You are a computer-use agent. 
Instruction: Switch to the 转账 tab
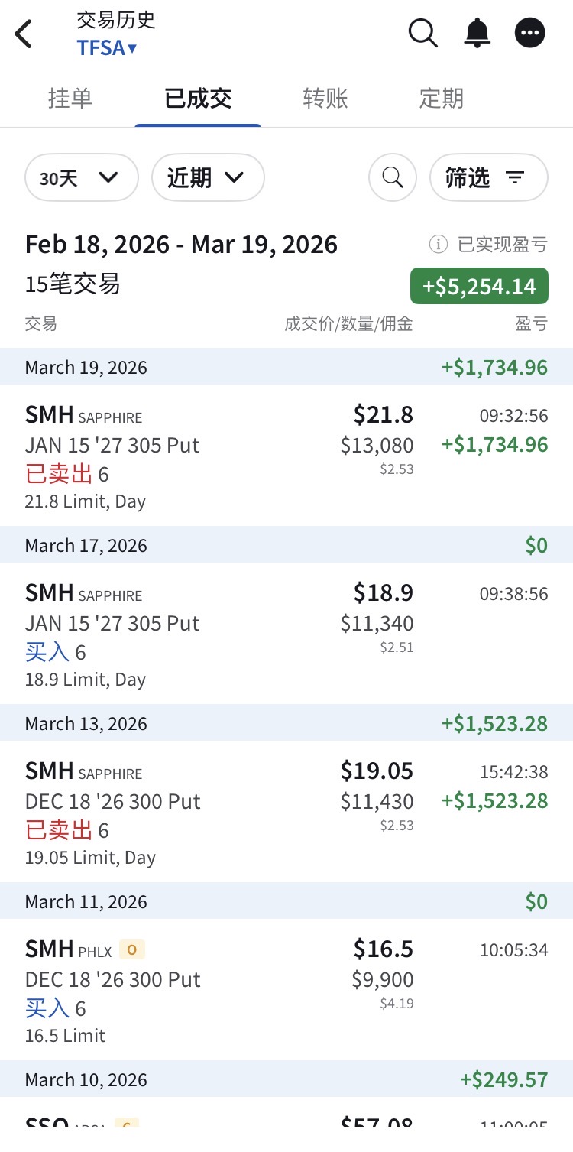(325, 99)
